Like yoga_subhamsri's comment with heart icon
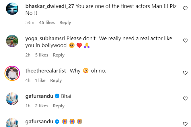Screen dimensions: 191x127 coord(185,41)
